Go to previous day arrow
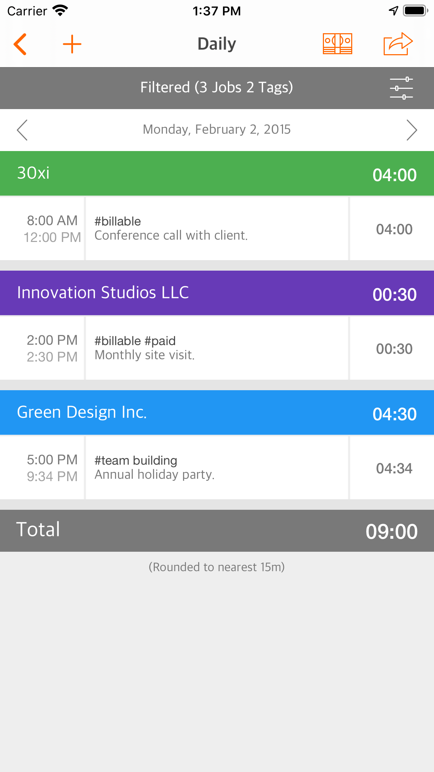This screenshot has width=434, height=772. [22, 130]
